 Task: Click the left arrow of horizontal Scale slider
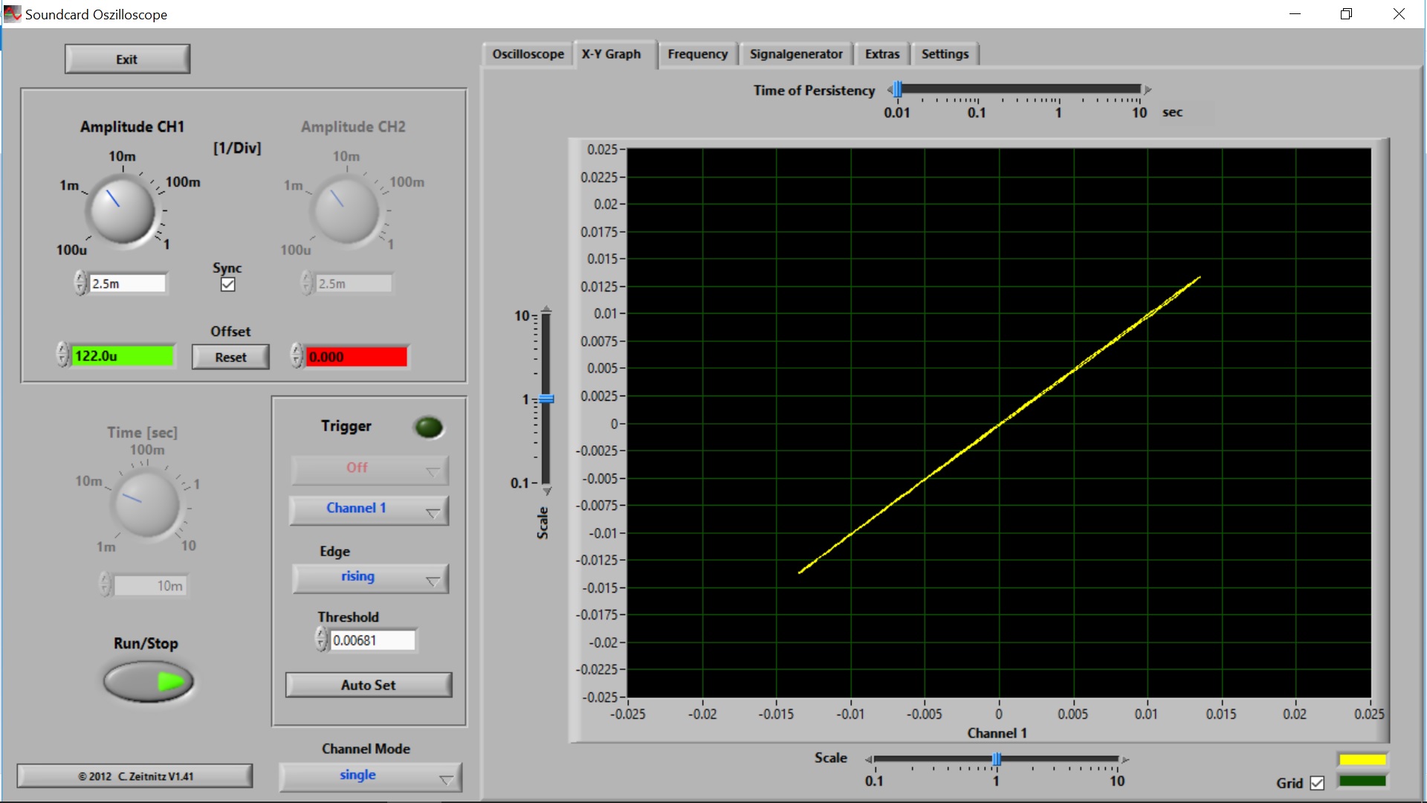tap(868, 759)
